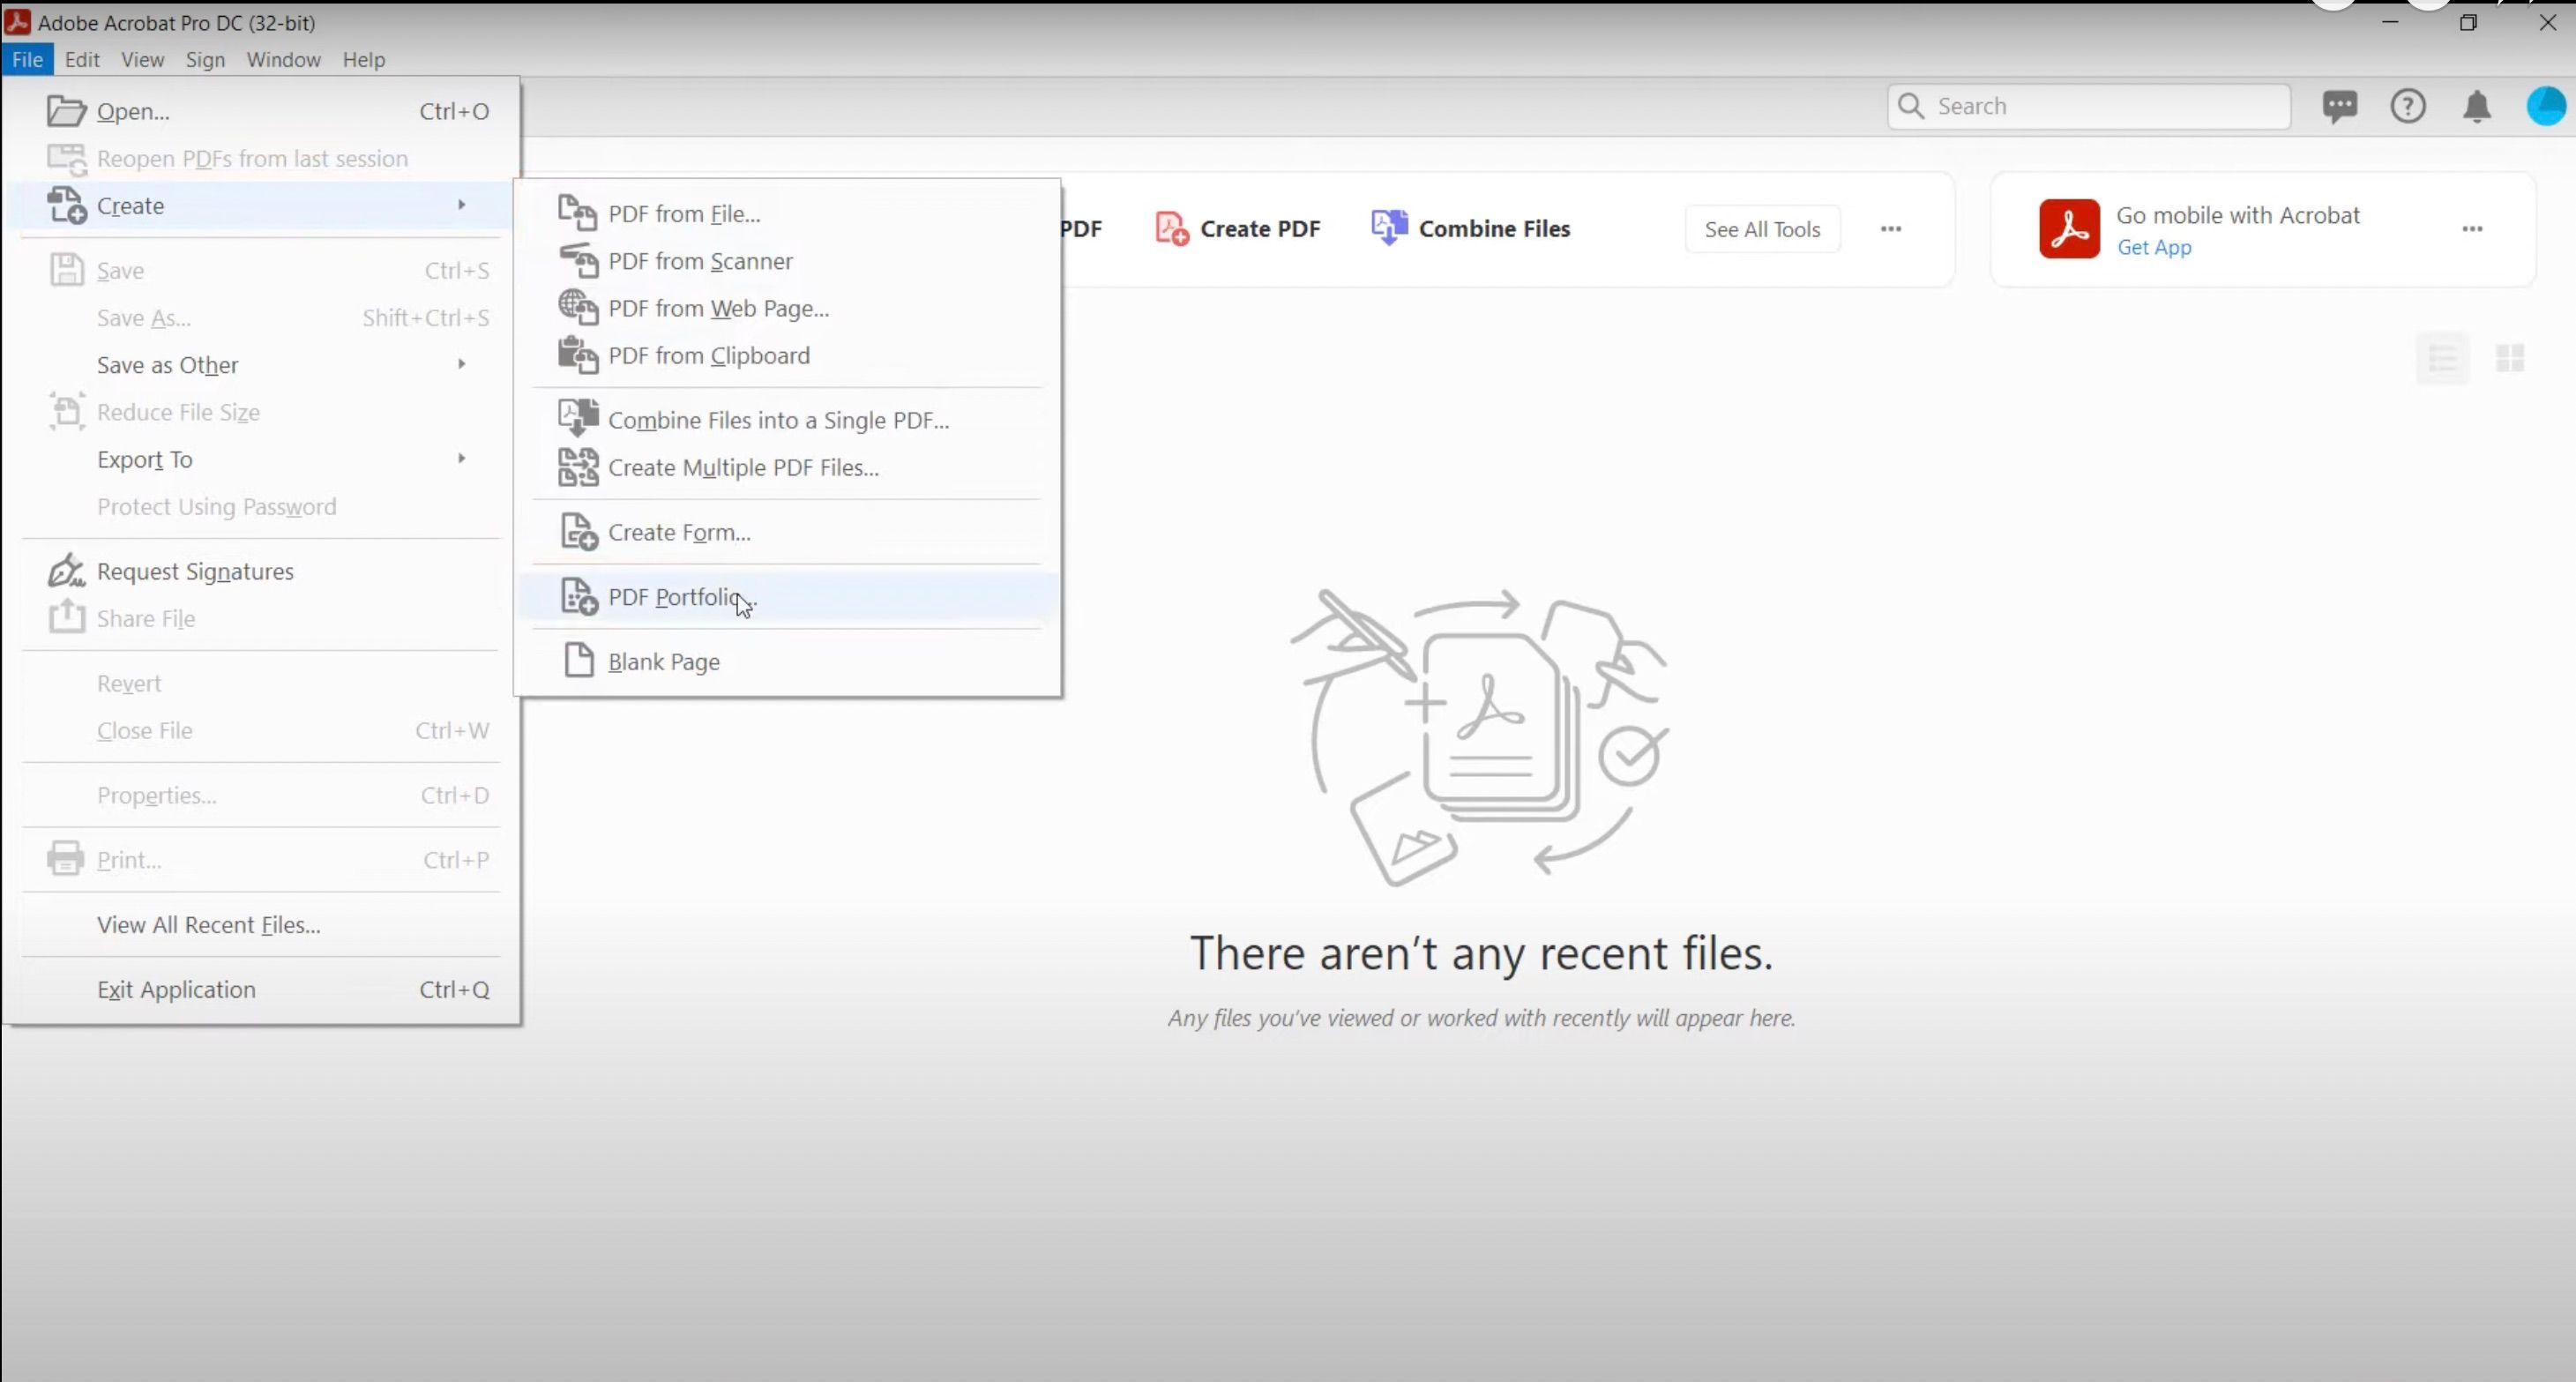Click the overflow ellipsis next to See All Tools
Screen dimensions: 2576x1382
pos(1891,228)
